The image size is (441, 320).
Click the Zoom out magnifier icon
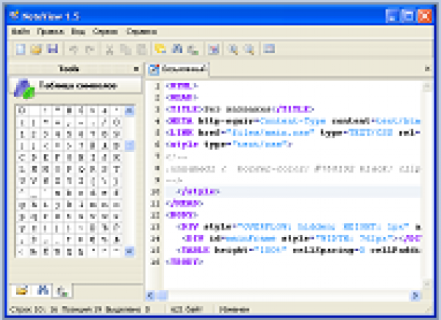(250, 49)
